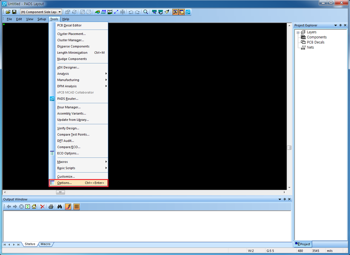Select Components in Project Explorer tree
The image size is (350, 255).
(x=316, y=37)
